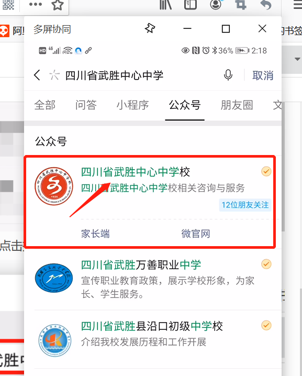This screenshot has width=302, height=376.
Task: Open the browser library icon
Action: point(165,4)
